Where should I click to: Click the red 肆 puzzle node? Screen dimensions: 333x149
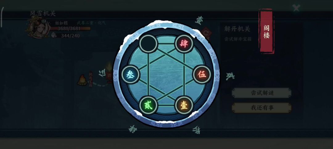pos(184,44)
